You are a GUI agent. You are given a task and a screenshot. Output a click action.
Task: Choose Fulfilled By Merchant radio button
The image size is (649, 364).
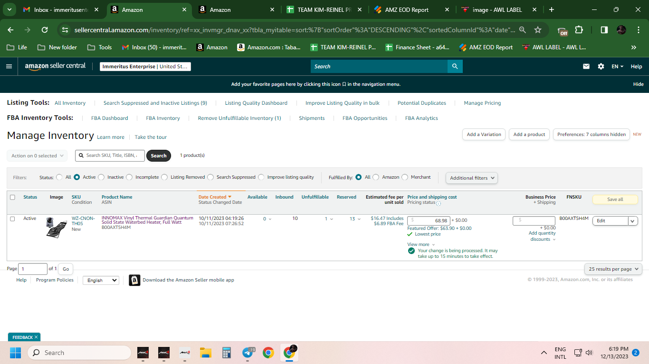click(x=405, y=177)
